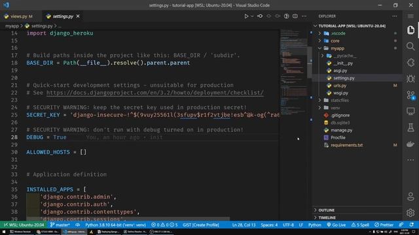Open the hamburger menu in the activity bar

pos(410,16)
